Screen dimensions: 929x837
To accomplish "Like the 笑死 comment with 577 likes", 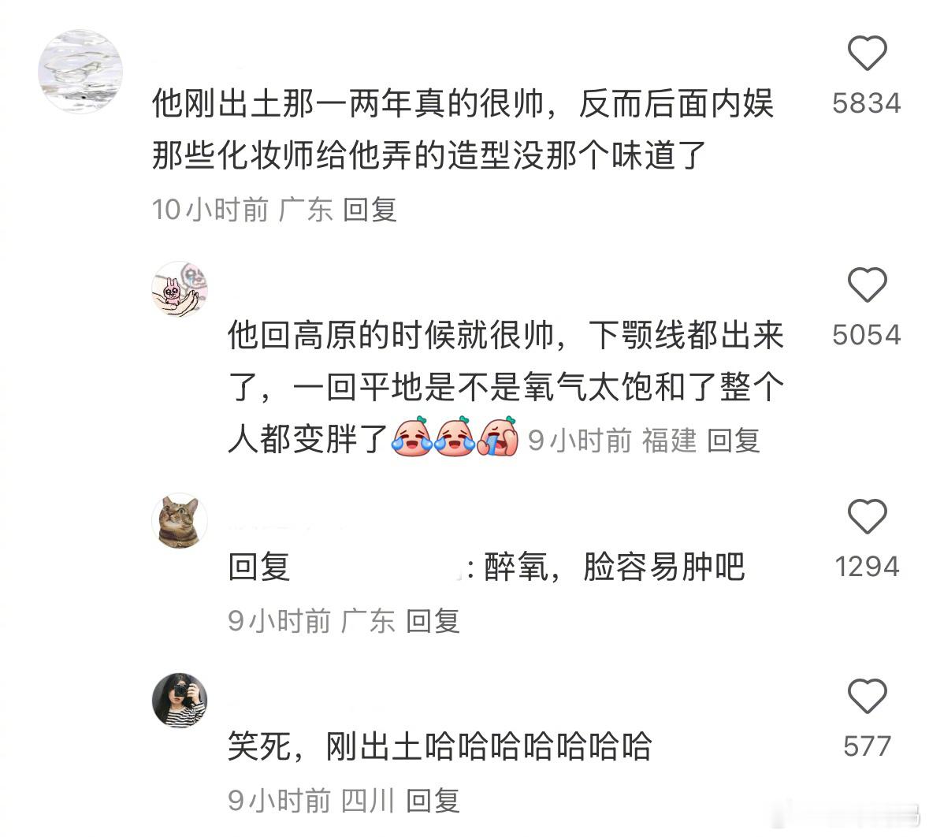I will pos(867,696).
